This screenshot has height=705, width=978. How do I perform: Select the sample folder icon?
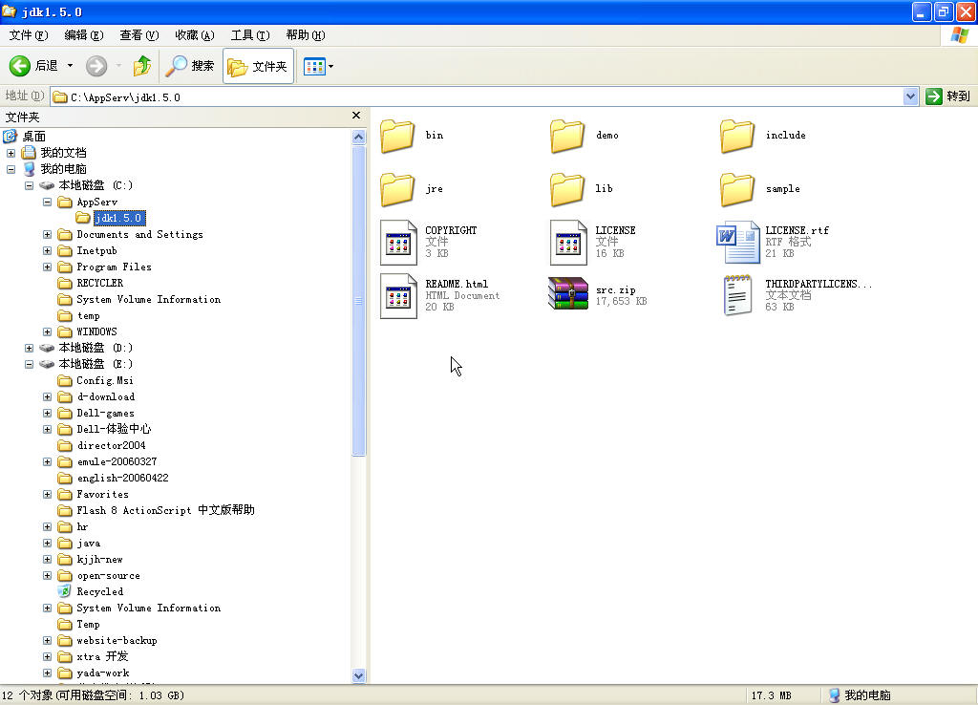click(x=737, y=189)
